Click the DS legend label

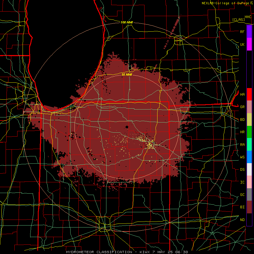coord(242,170)
